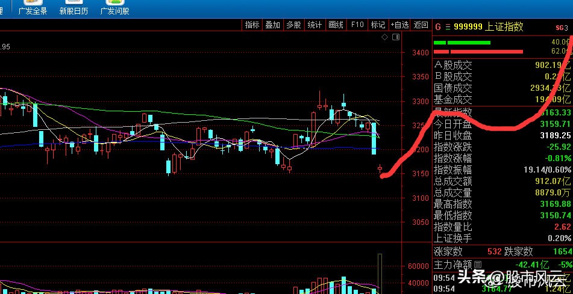Click the red G icon in the quote header
The width and height of the screenshot is (573, 294).
tap(438, 27)
